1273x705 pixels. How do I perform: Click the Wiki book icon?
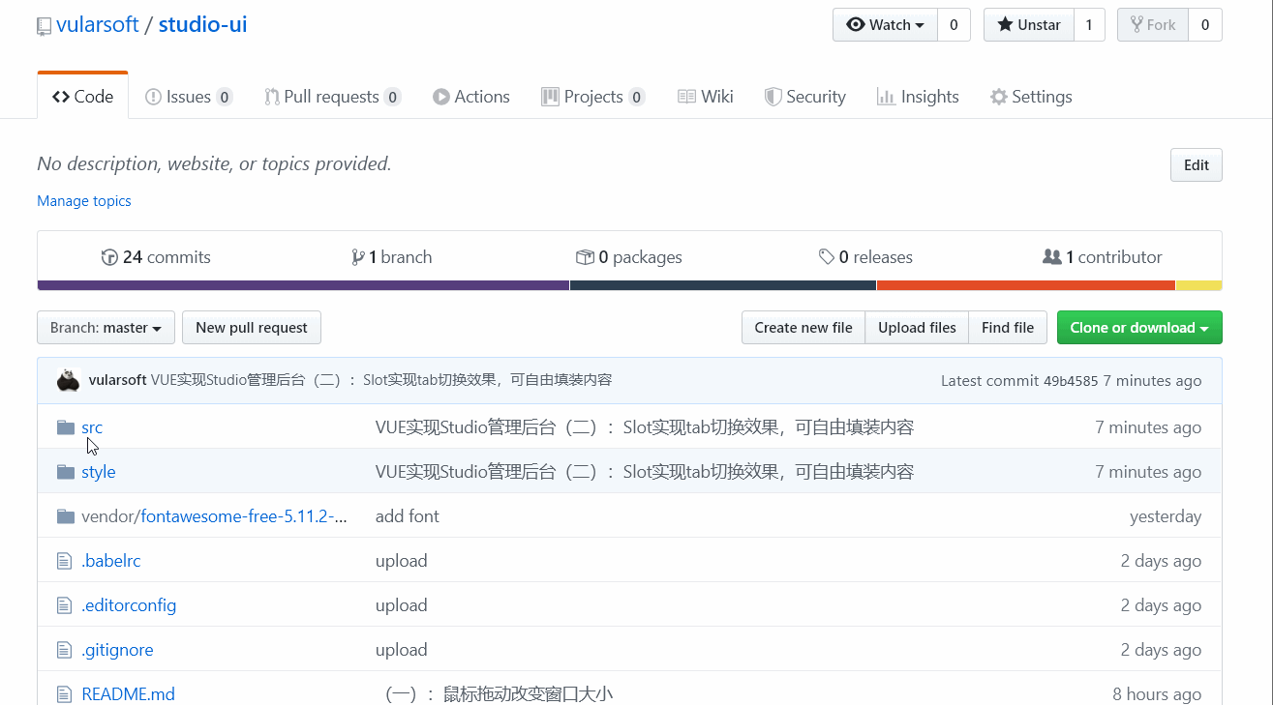click(686, 97)
